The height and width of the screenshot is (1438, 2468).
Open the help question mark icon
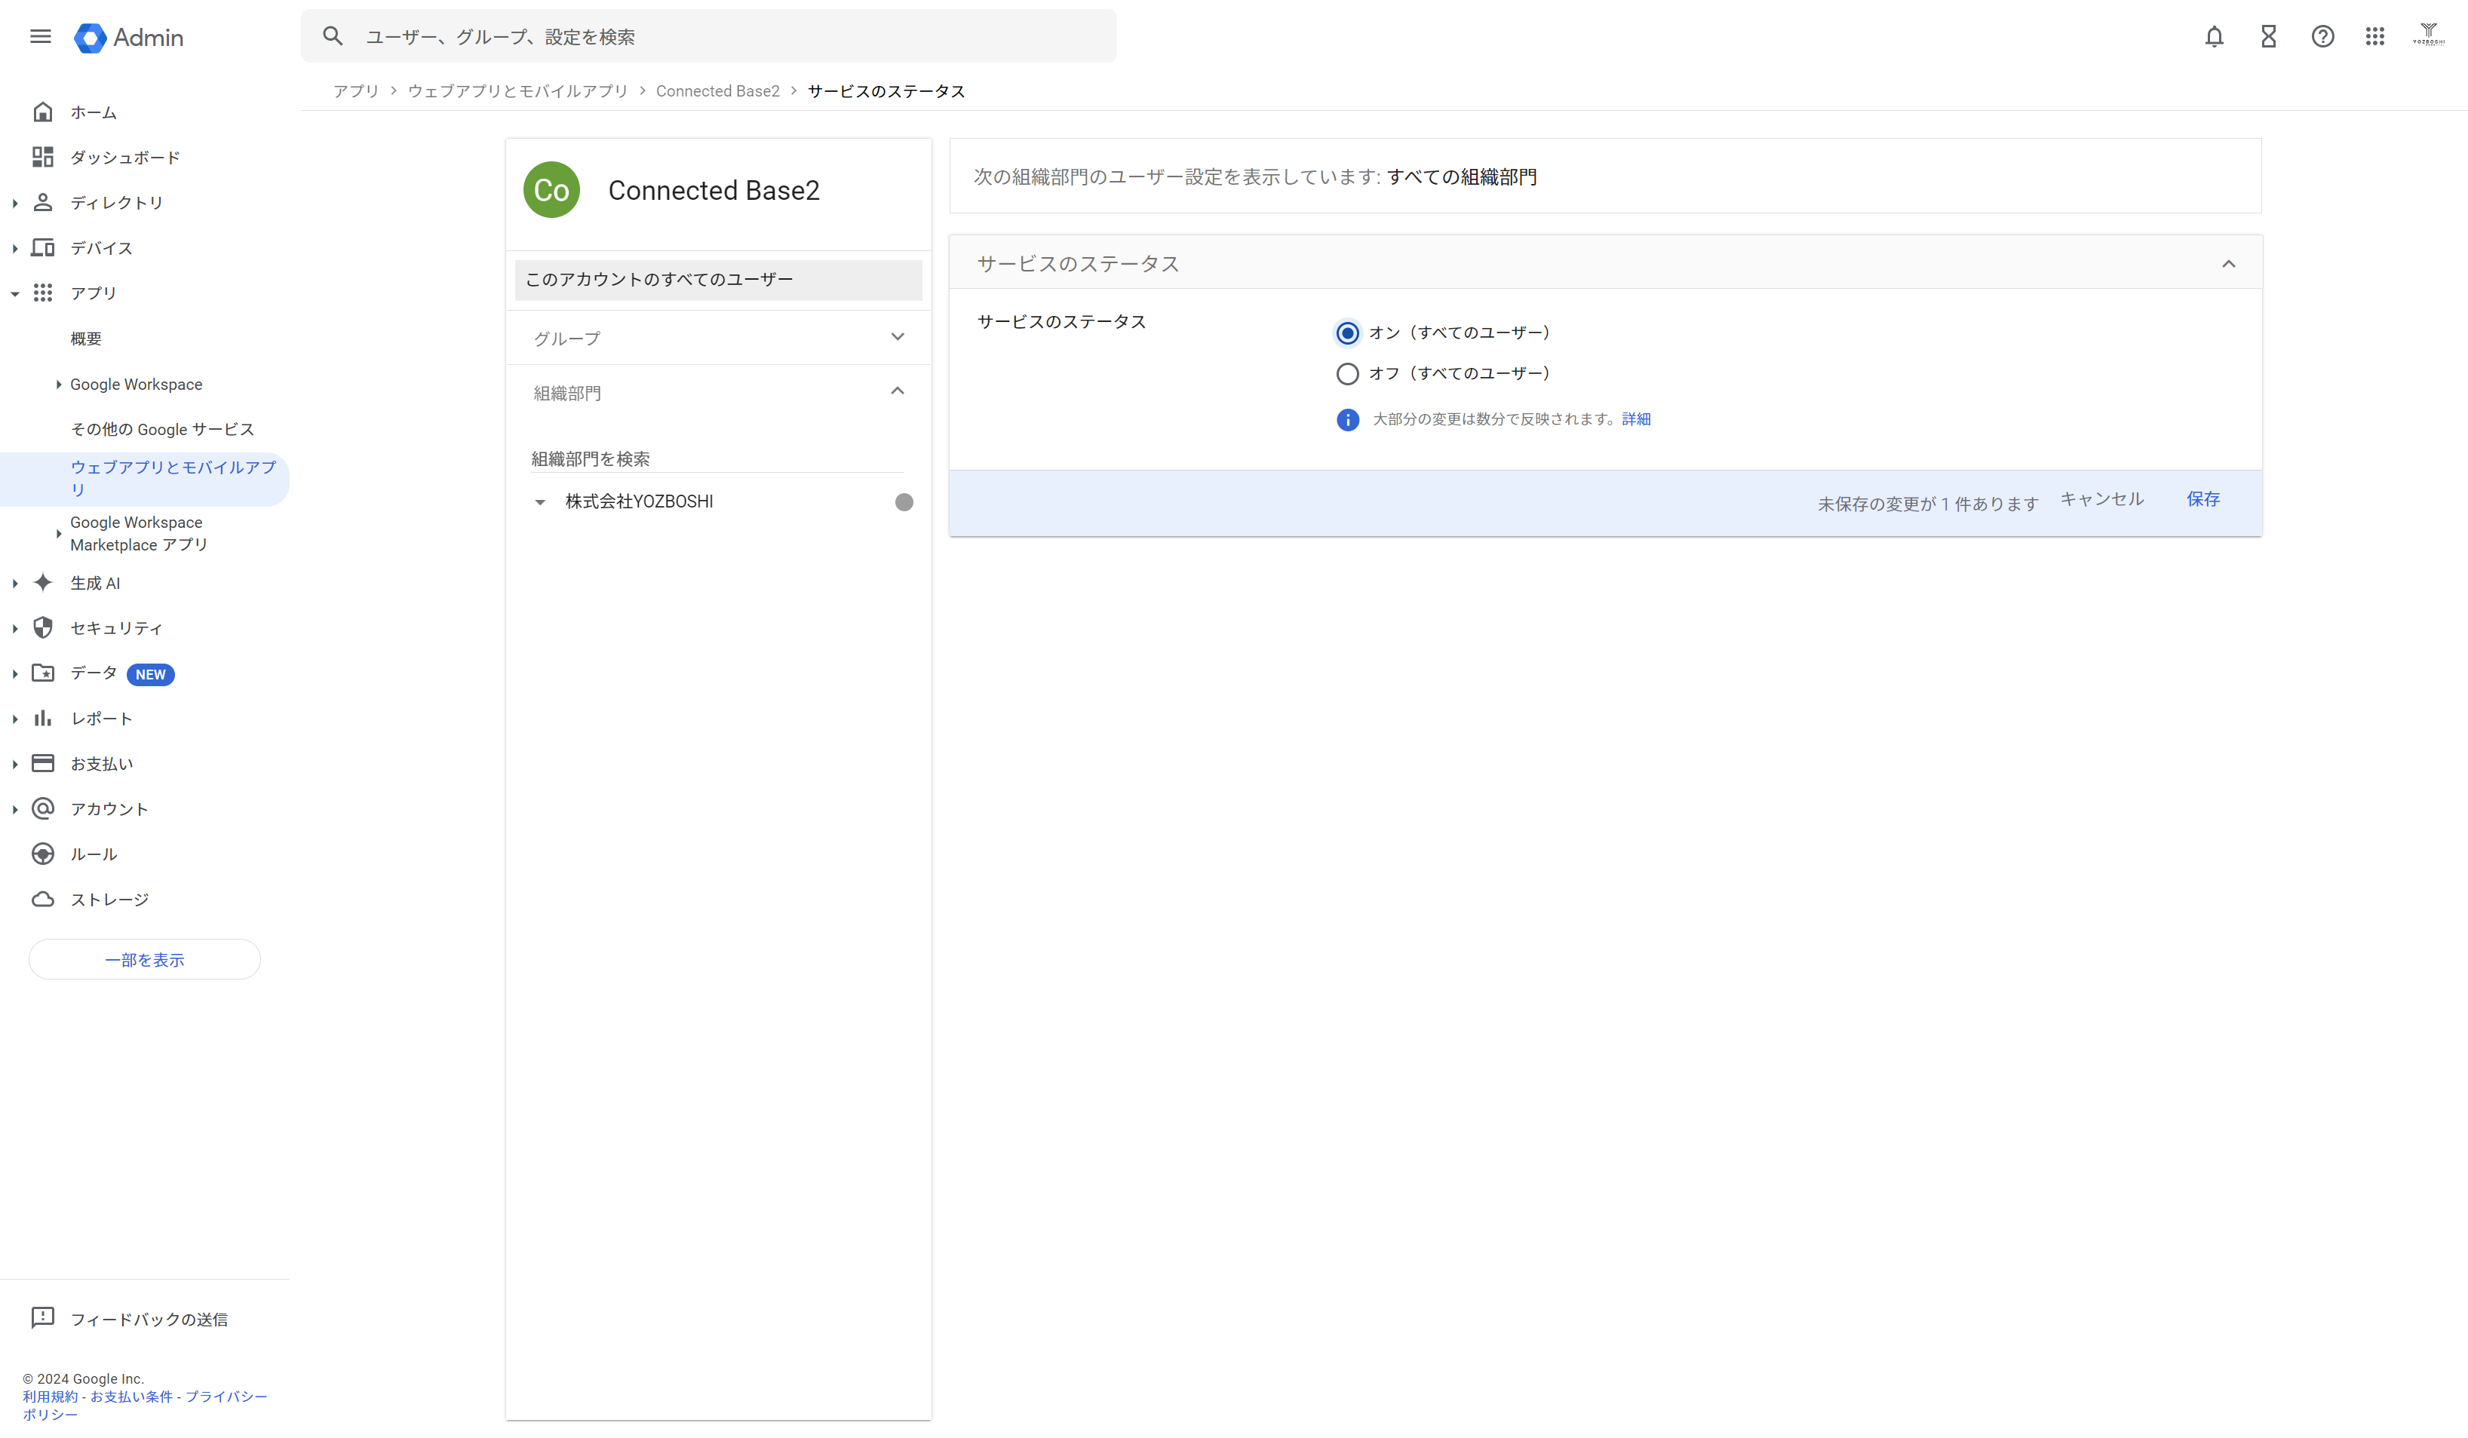2322,37
